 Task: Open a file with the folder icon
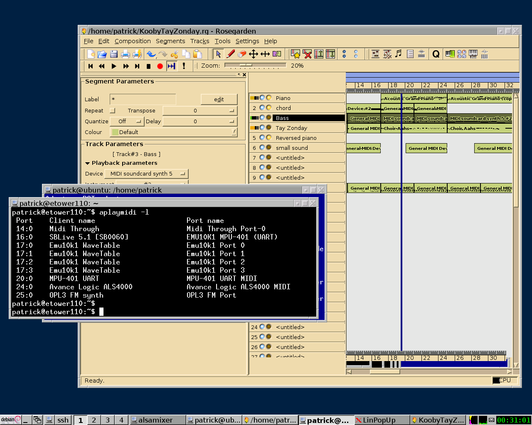102,54
